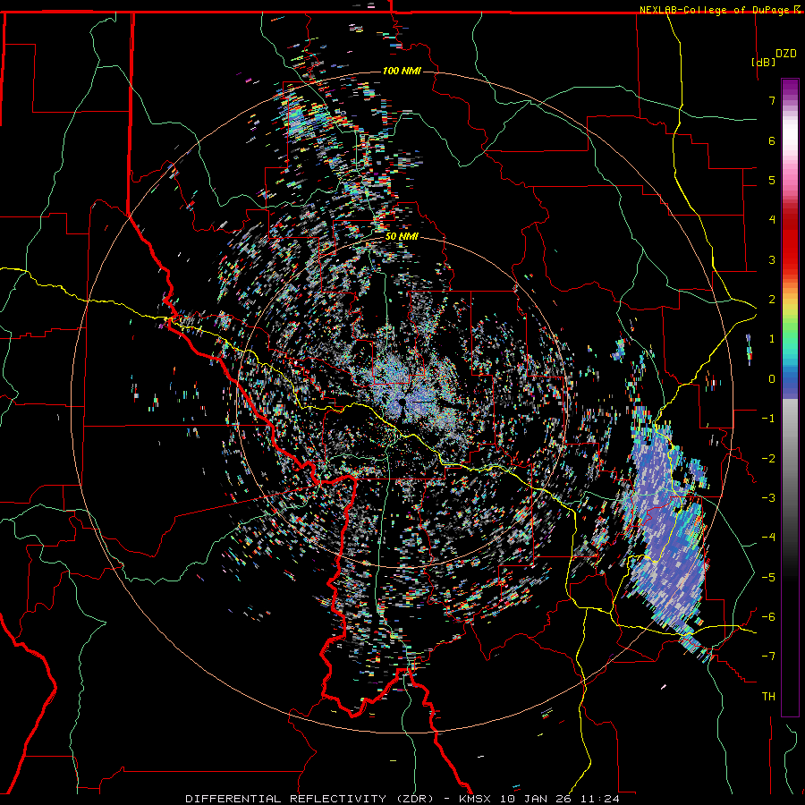
Task: Select the -6 value on color scale
Action: point(768,616)
